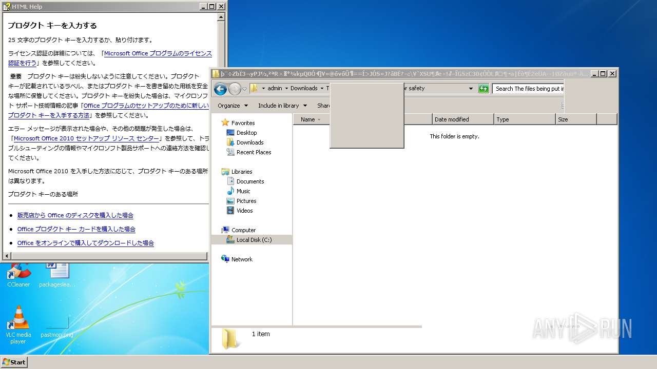
Task: Open Network in navigation pane
Action: (x=242, y=259)
